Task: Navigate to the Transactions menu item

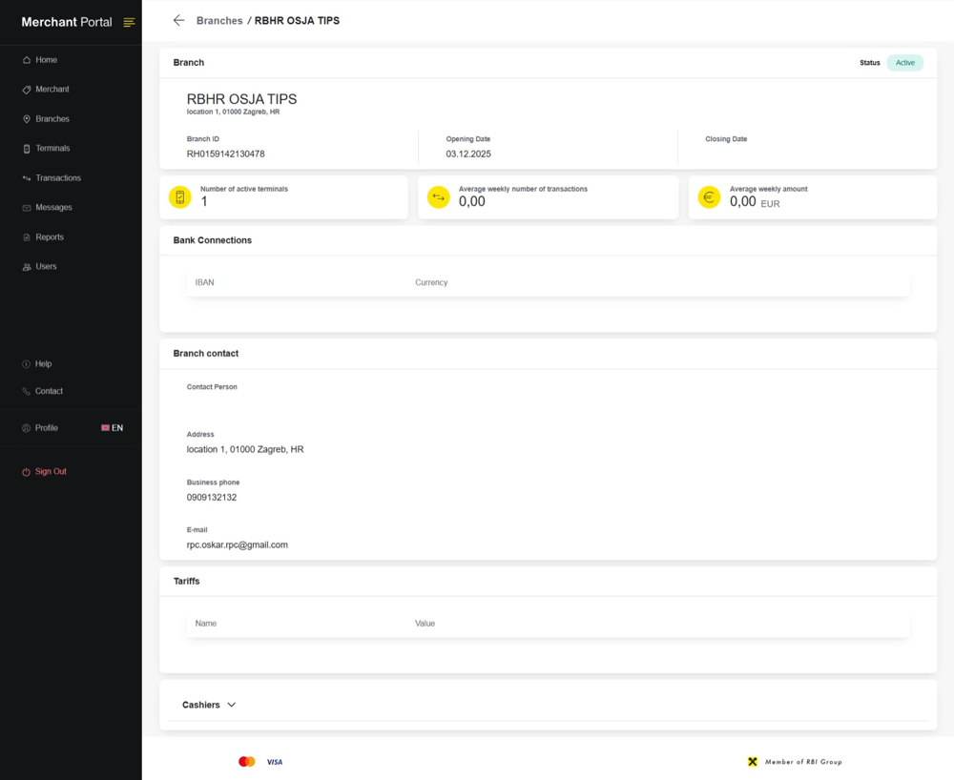Action: click(x=58, y=178)
